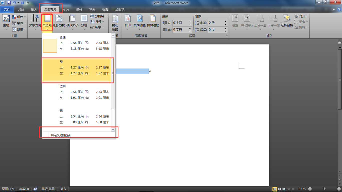Open the File (文件) tab
342x192 pixels.
[7, 9]
